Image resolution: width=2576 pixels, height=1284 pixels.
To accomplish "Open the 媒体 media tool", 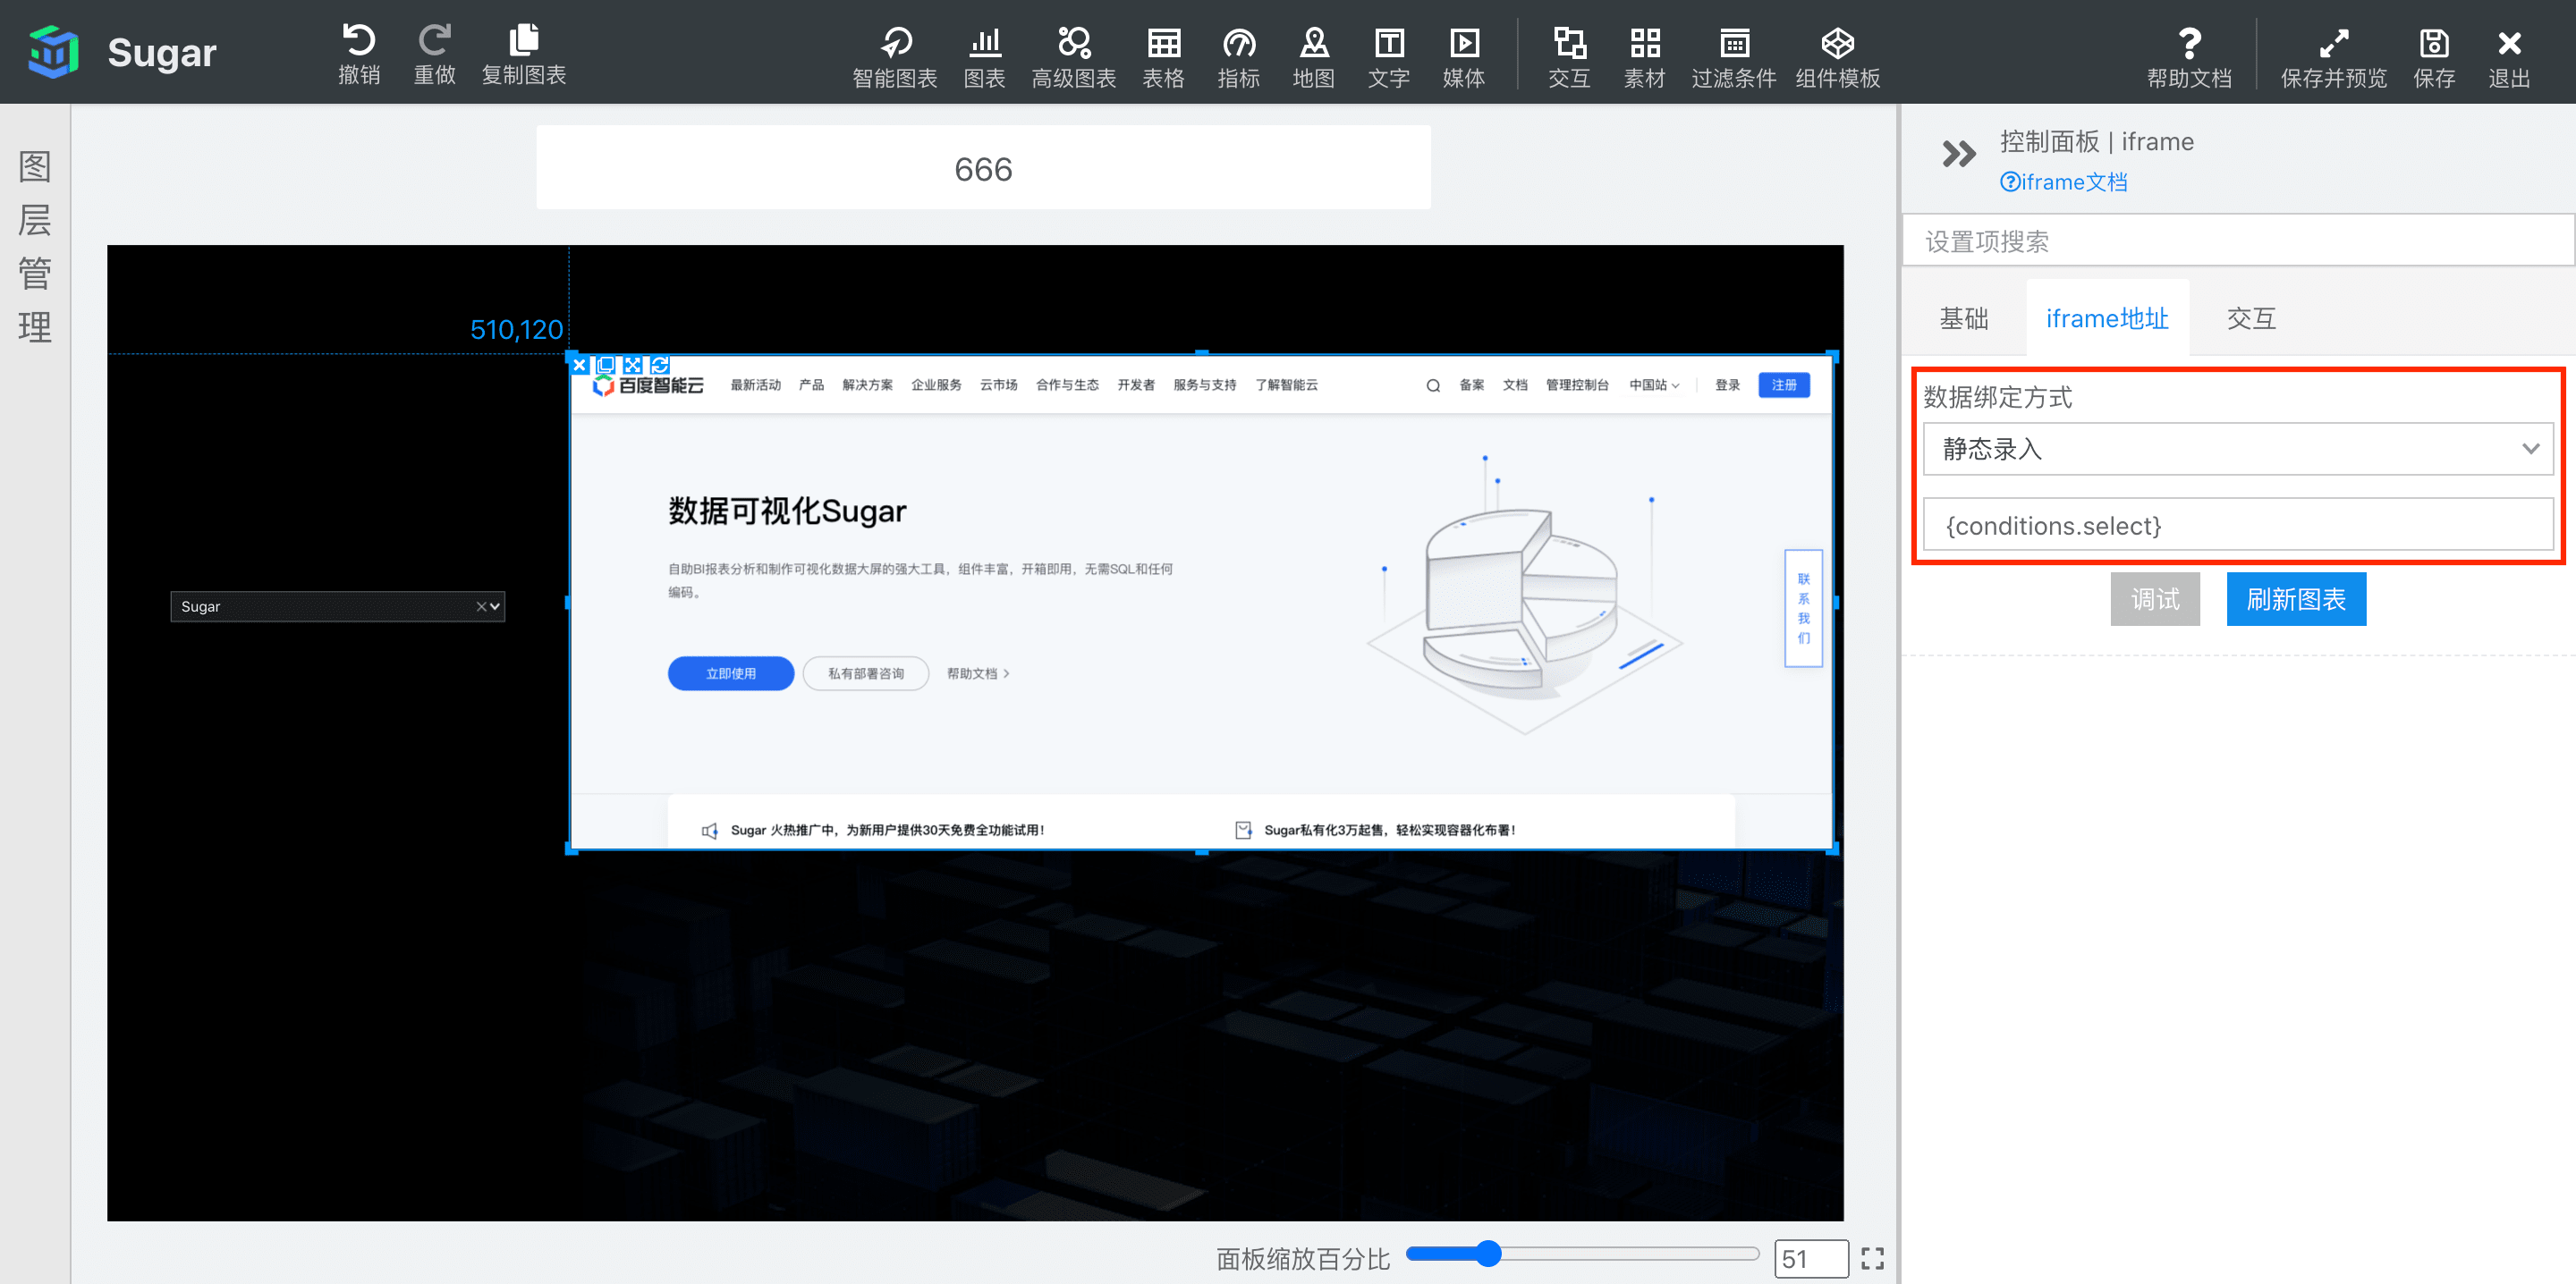I will [1463, 57].
